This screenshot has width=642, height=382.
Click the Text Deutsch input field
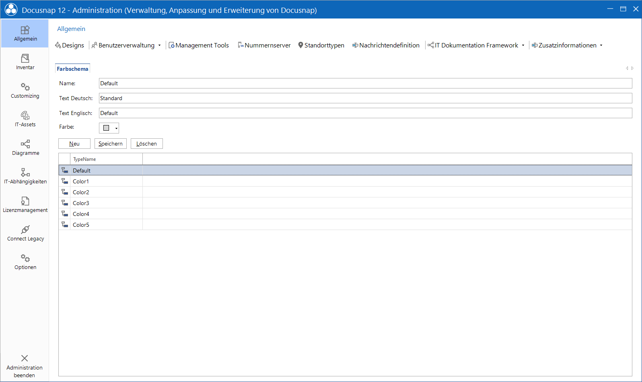click(365, 98)
